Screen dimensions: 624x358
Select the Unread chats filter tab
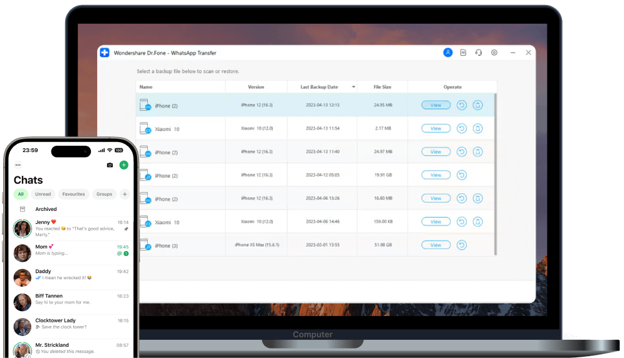coord(43,194)
